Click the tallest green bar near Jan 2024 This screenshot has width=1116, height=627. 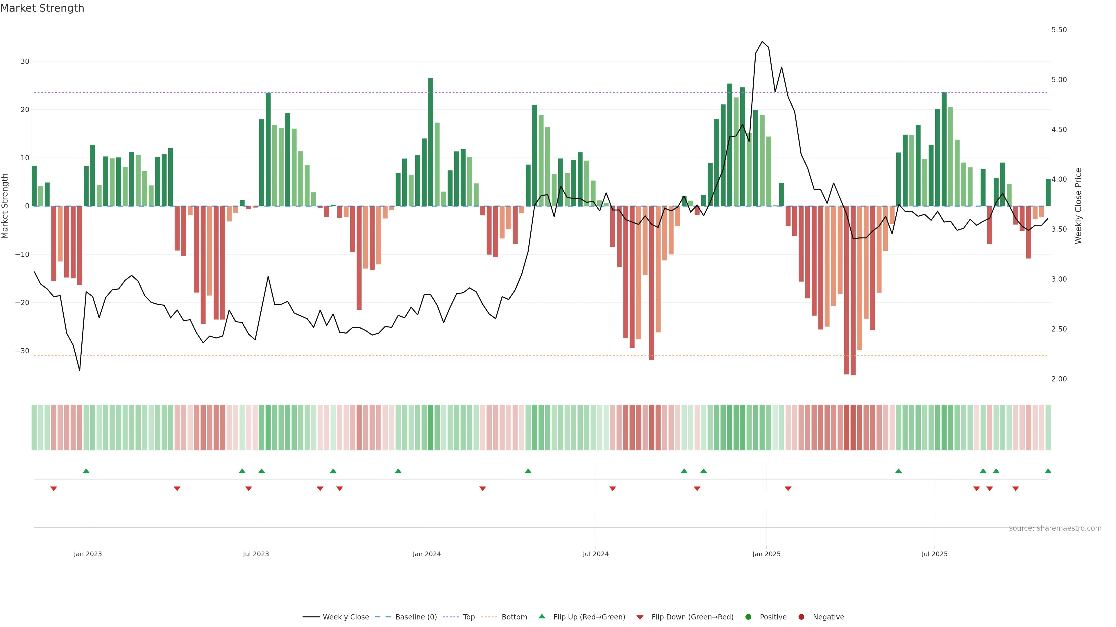[431, 142]
